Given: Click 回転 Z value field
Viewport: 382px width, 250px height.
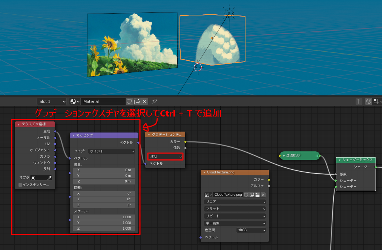Looking at the screenshot, I should [x=104, y=205].
